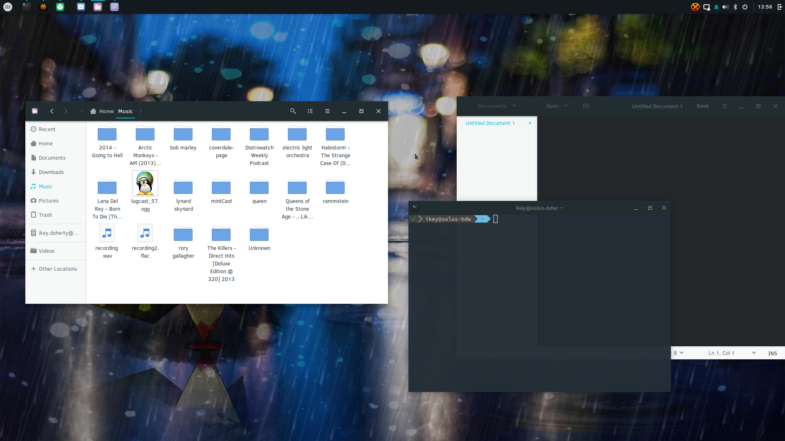Image resolution: width=785 pixels, height=441 pixels.
Task: Select the Music path button in Files
Action: coord(126,111)
